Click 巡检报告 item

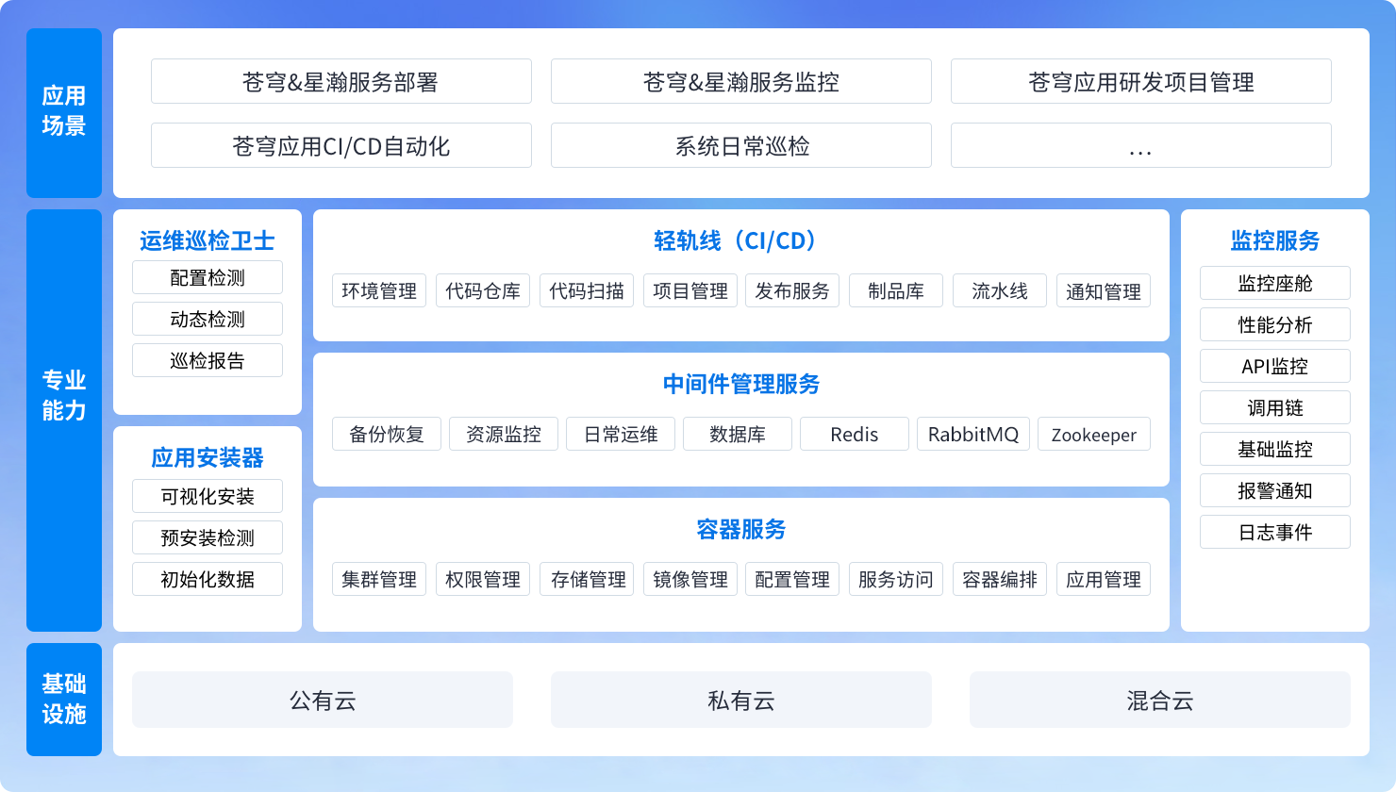tap(208, 361)
